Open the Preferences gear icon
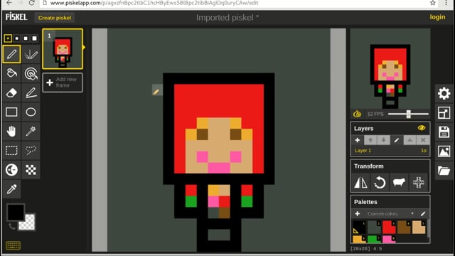 (444, 93)
